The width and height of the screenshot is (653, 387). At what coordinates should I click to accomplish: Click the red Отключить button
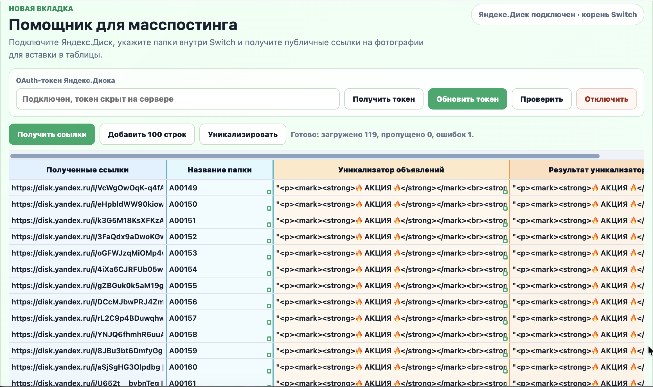606,99
